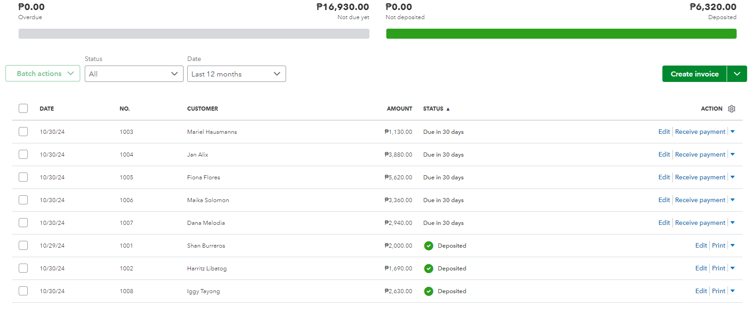Expand the Create invoice dropdown arrow
Screen dimensions: 753x310
pyautogui.click(x=737, y=74)
